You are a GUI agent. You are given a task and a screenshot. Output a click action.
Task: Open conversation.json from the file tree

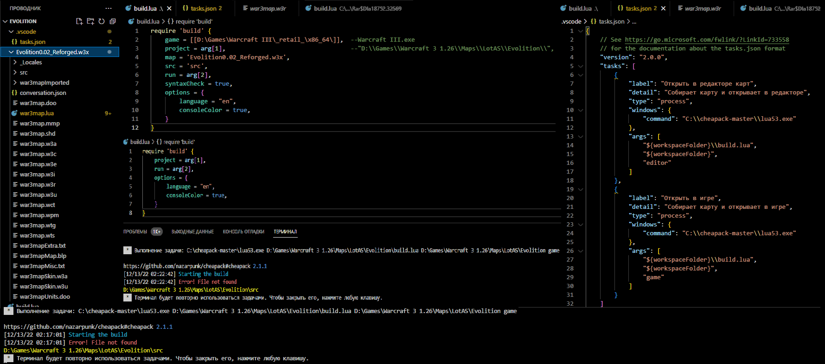point(43,93)
